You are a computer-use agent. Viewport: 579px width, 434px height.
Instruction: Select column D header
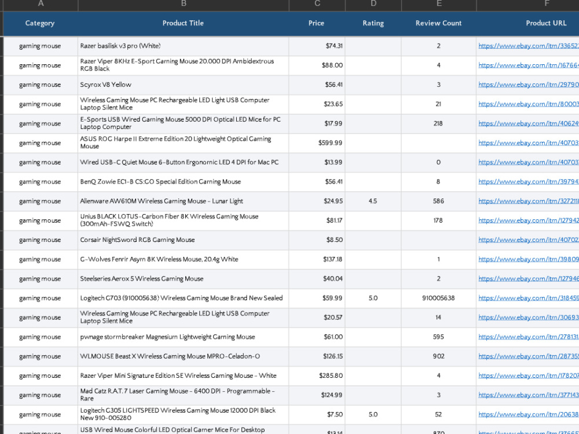373,5
